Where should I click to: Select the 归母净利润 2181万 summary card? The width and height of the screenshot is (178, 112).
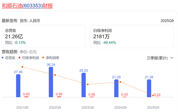point(132,37)
